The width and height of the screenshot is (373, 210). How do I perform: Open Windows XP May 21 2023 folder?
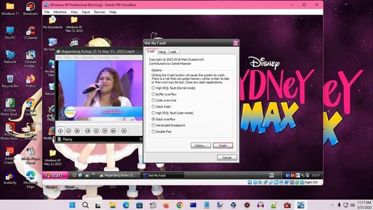click(x=52, y=157)
